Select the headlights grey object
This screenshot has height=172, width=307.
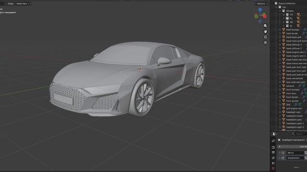(x=294, y=119)
